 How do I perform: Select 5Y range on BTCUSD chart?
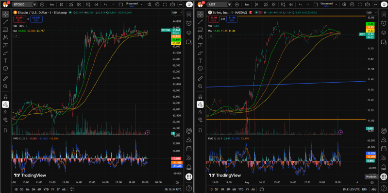[x=58, y=189]
